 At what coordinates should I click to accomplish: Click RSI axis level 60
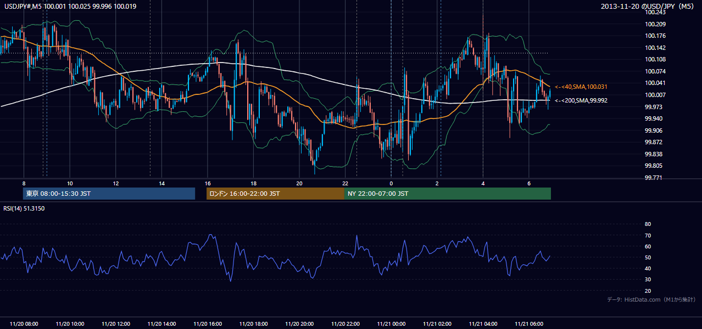pos(648,246)
